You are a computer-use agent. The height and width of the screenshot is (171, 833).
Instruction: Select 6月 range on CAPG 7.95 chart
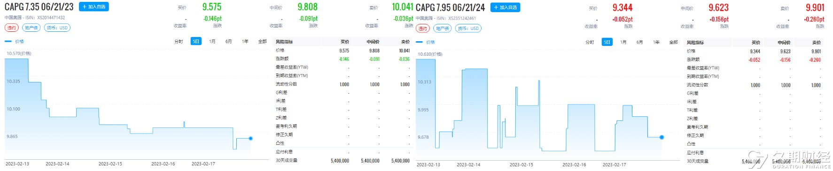(x=640, y=42)
